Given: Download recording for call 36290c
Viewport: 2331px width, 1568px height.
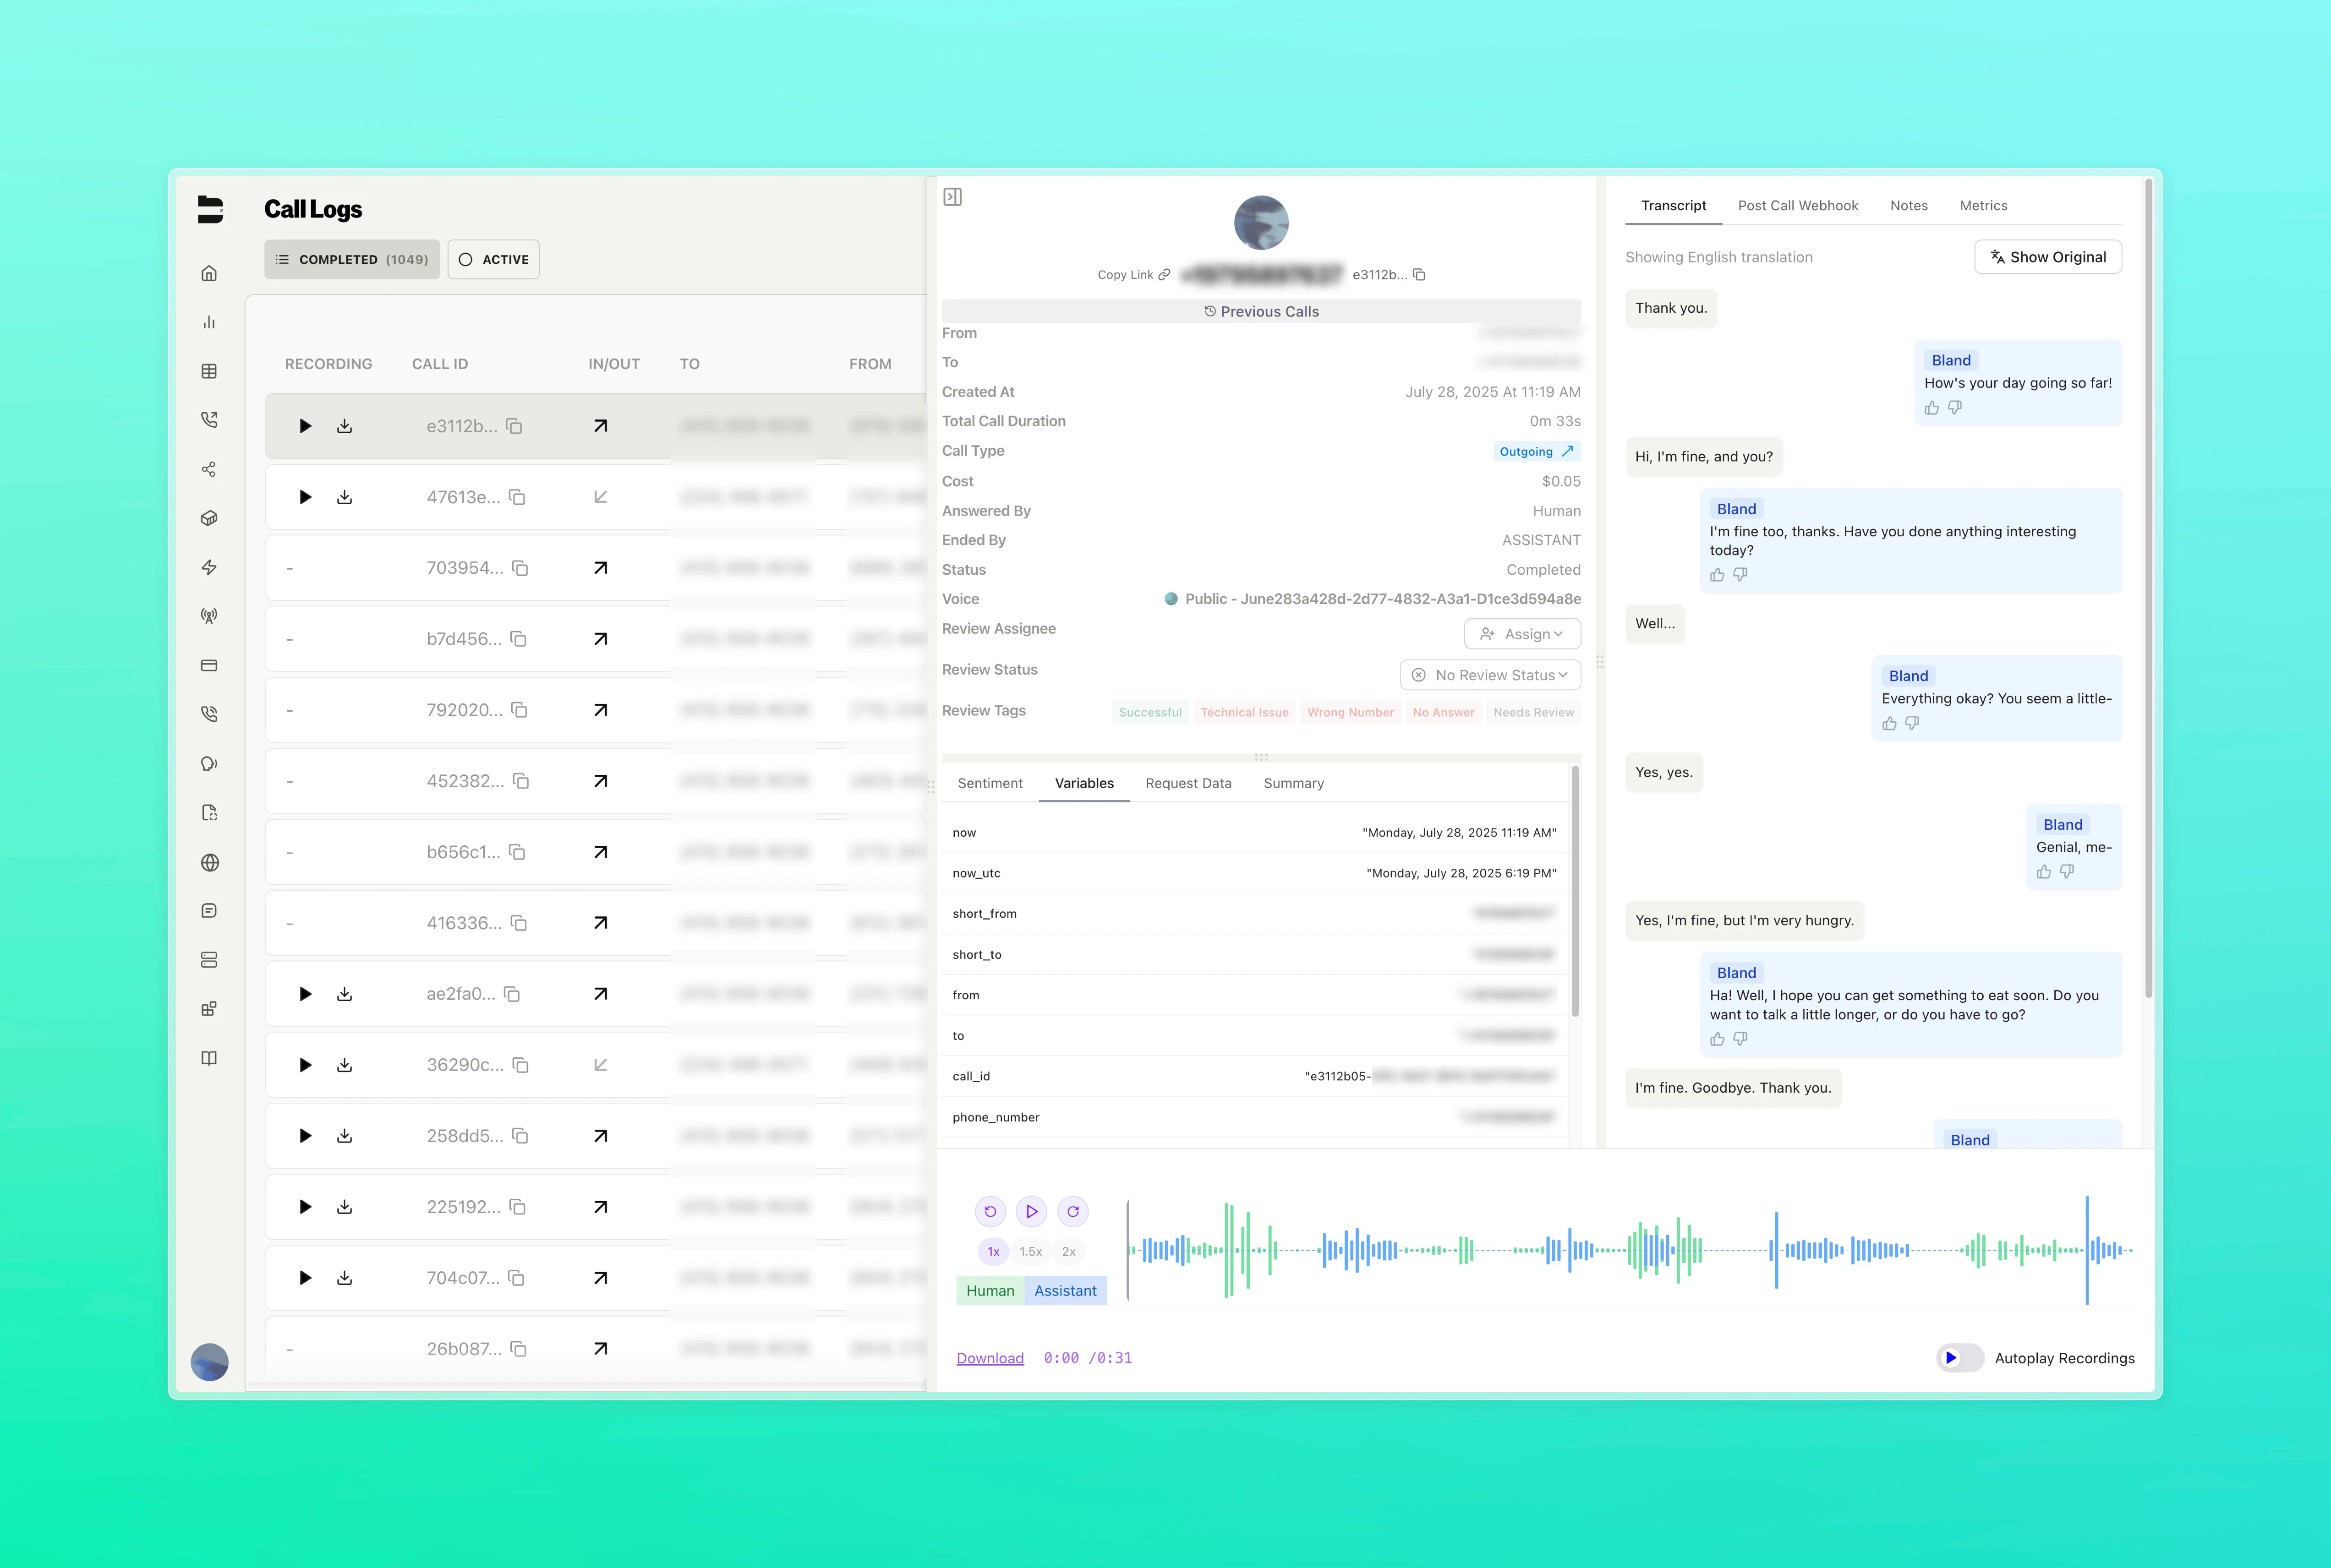Looking at the screenshot, I should pyautogui.click(x=344, y=1065).
